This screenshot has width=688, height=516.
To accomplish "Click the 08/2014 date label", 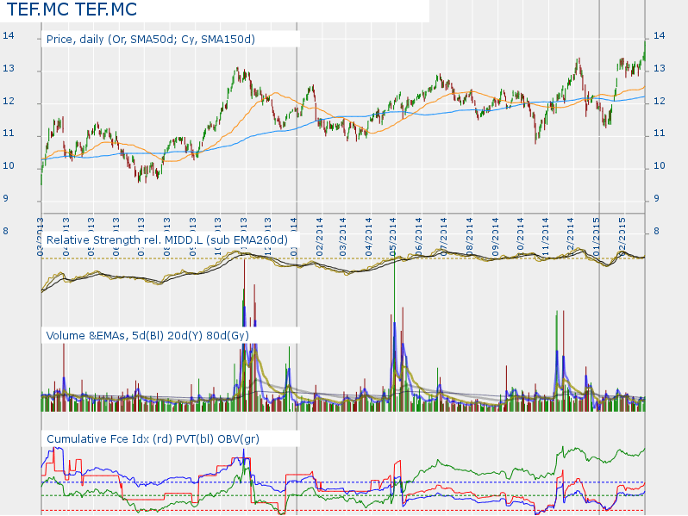I will tap(470, 237).
